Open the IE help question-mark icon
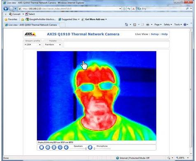Screen dimensions: 196x161 click(x=185, y=25)
